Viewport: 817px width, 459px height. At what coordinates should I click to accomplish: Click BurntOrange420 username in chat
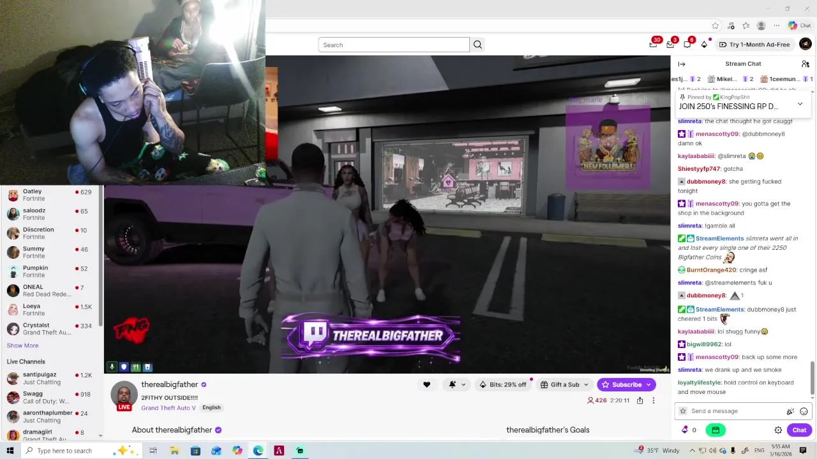tap(711, 270)
